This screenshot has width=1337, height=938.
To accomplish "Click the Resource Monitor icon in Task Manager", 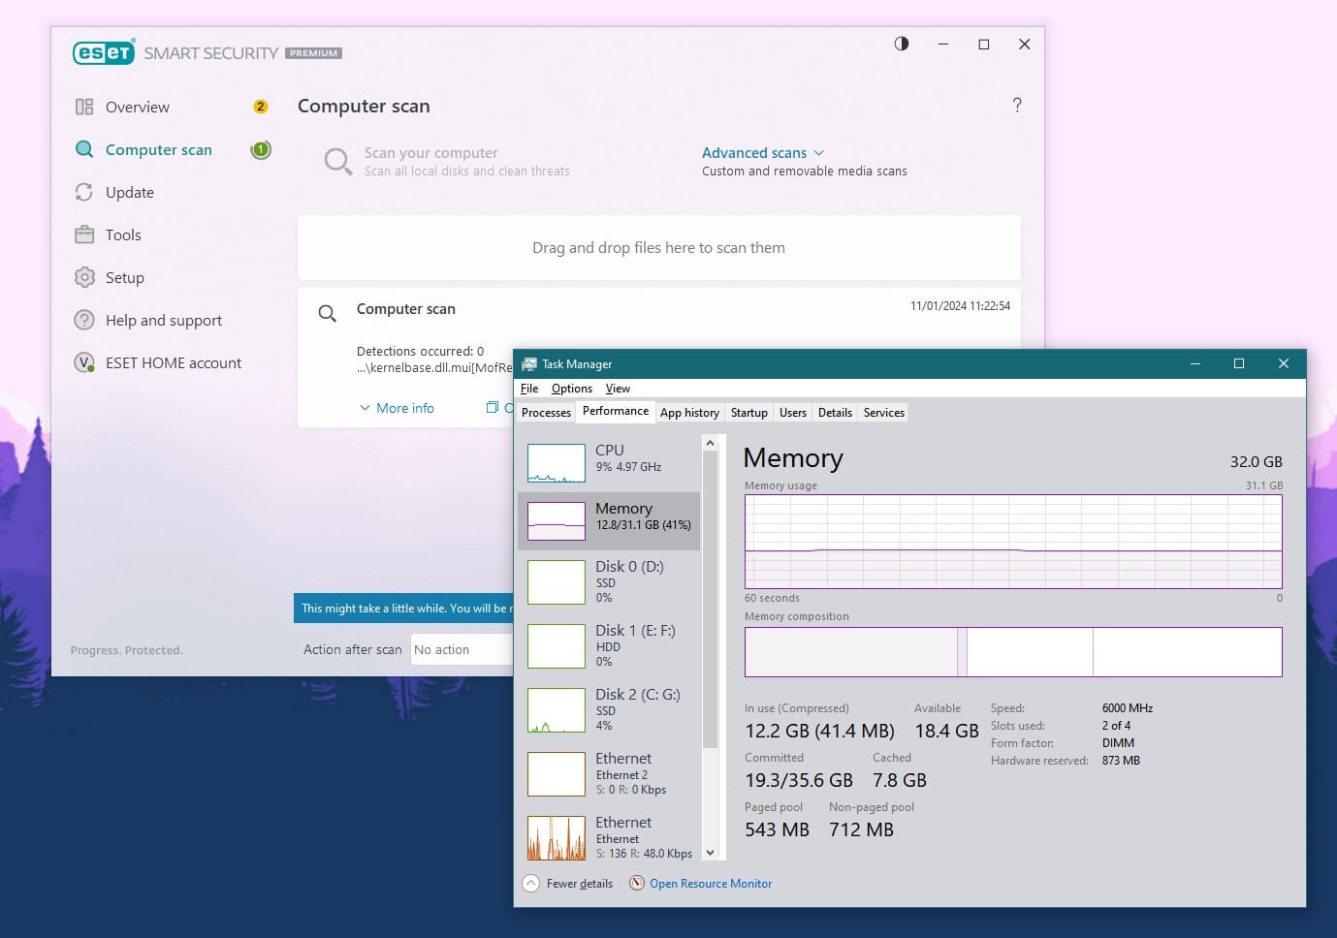I will coord(637,883).
